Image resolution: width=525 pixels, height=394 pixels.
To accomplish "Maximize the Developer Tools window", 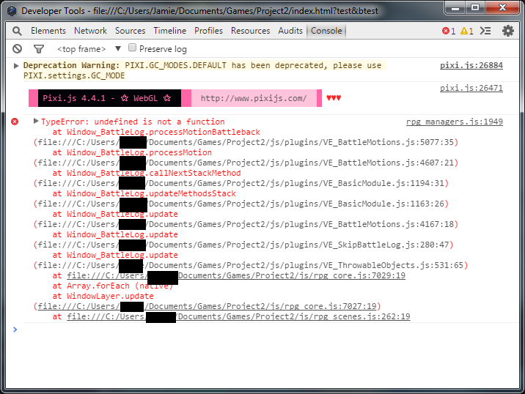I will point(475,8).
